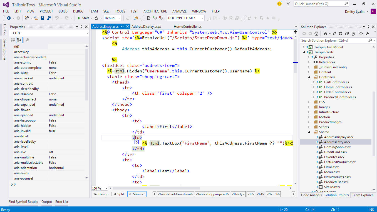The image size is (377, 212).
Task: Click the Undo icon in the toolbar
Action: click(57, 18)
